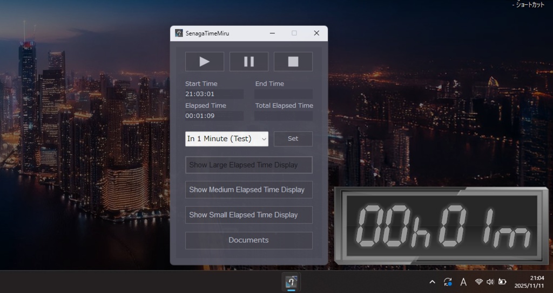Start the timer with the play button

205,61
